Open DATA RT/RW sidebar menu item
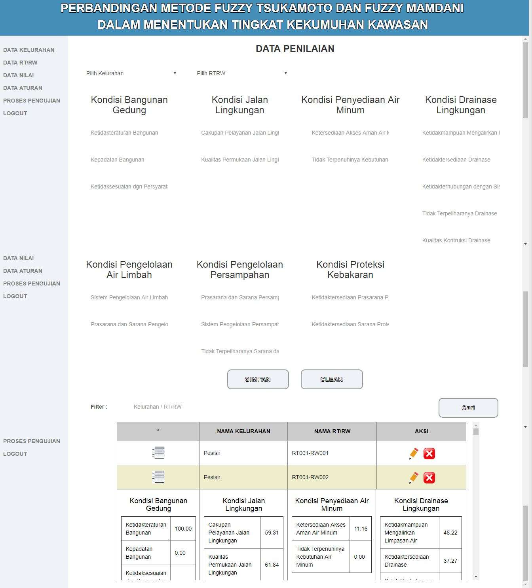The width and height of the screenshot is (532, 588). pos(20,63)
